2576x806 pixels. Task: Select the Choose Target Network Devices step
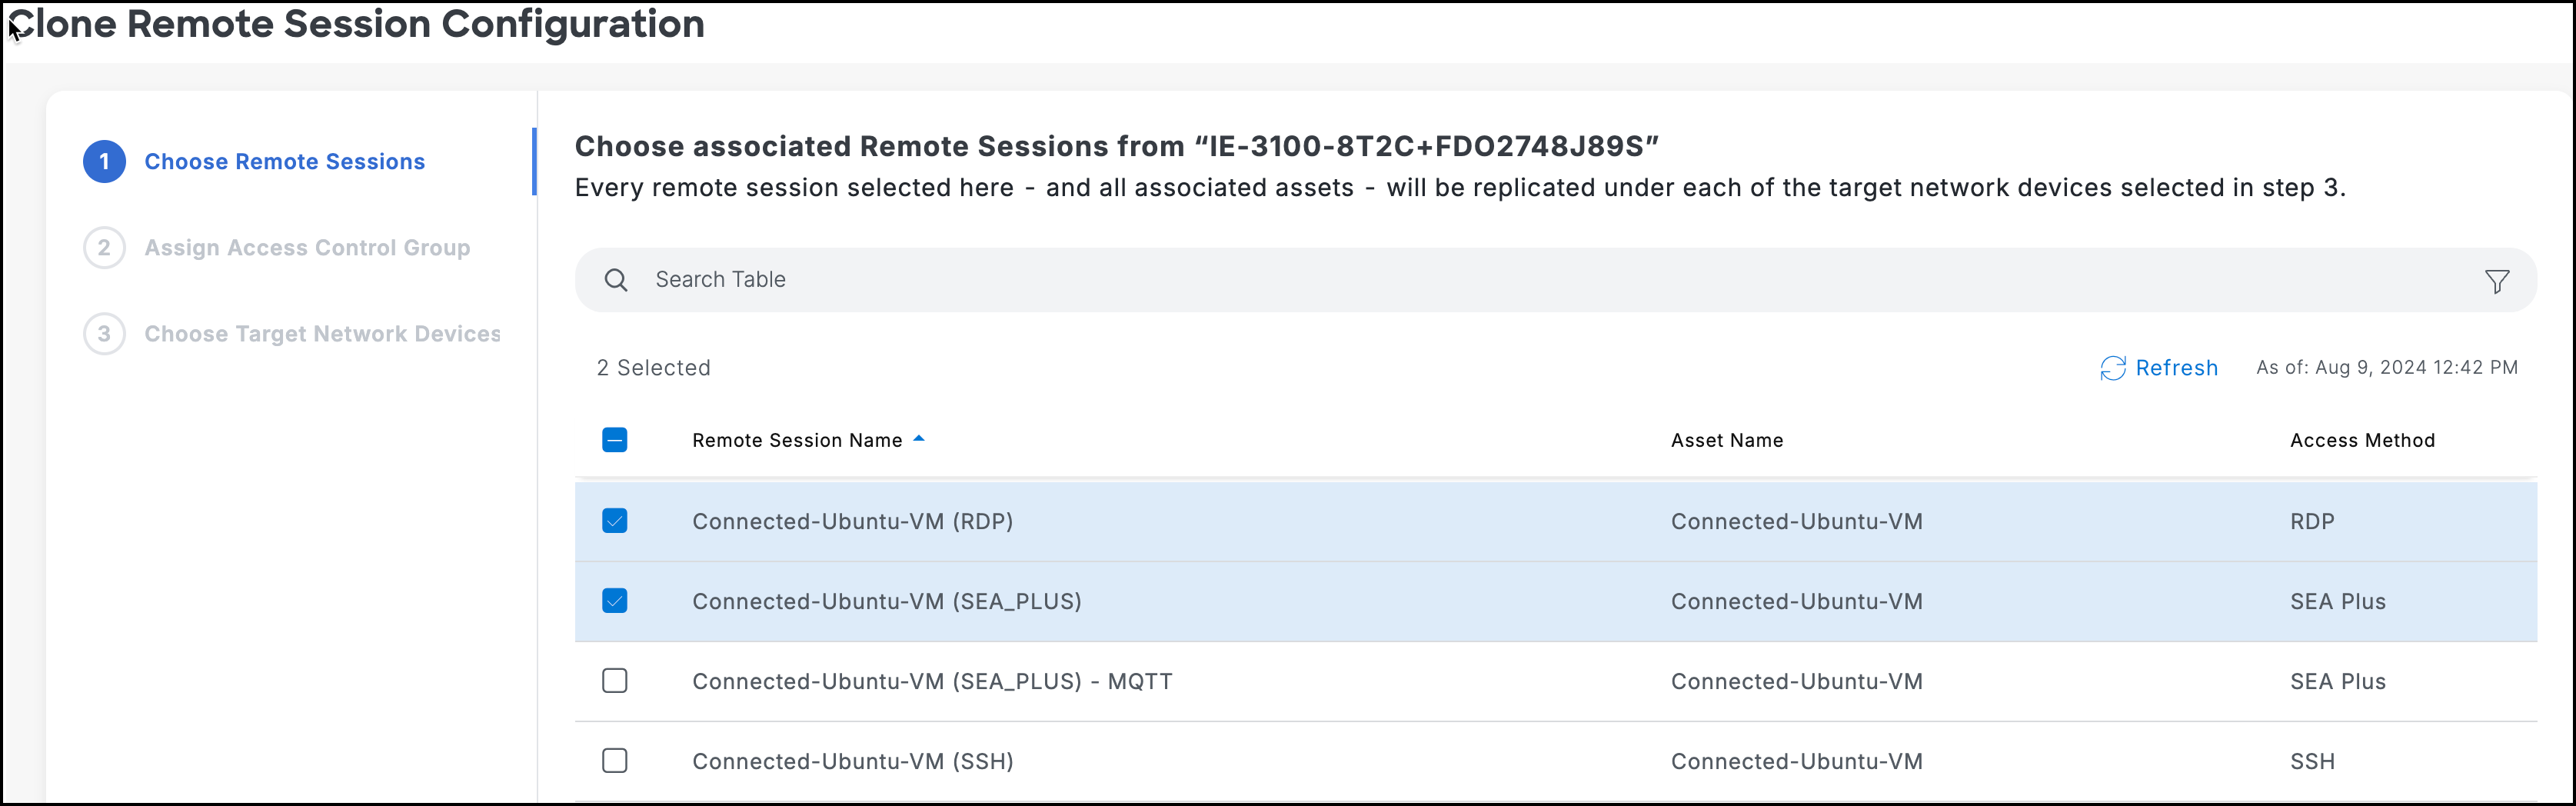[x=322, y=333]
